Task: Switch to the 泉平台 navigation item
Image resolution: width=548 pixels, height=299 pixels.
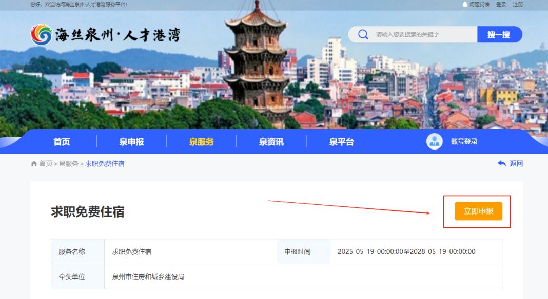Action: coord(341,142)
